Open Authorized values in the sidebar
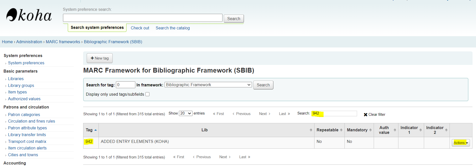Screen dimensions: 476x167 tap(24, 99)
